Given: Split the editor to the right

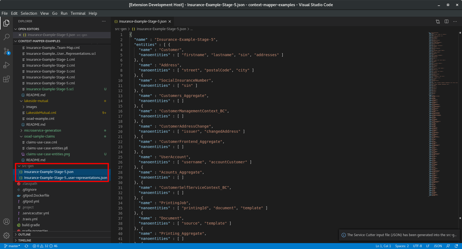Looking at the screenshot, I should coord(446,22).
